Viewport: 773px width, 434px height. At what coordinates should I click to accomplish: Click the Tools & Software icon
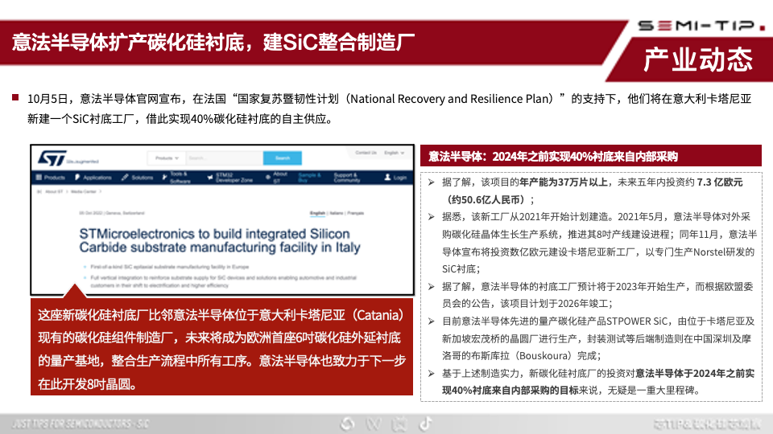tap(164, 177)
